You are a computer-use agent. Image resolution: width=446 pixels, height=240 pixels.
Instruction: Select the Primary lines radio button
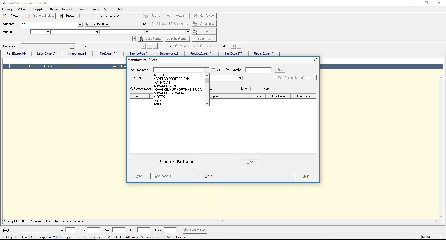pos(153,23)
